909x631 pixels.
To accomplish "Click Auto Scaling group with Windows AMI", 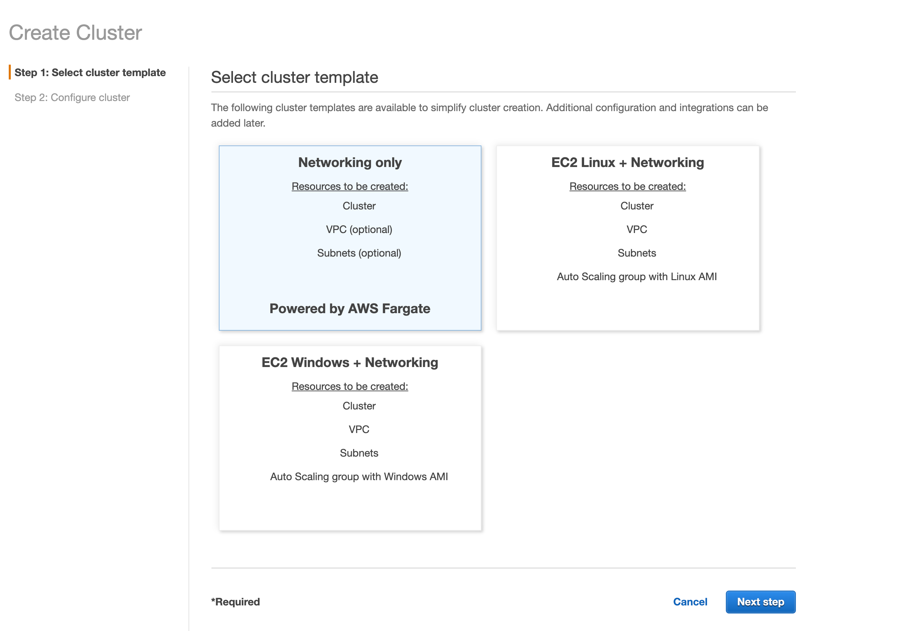I will (359, 477).
